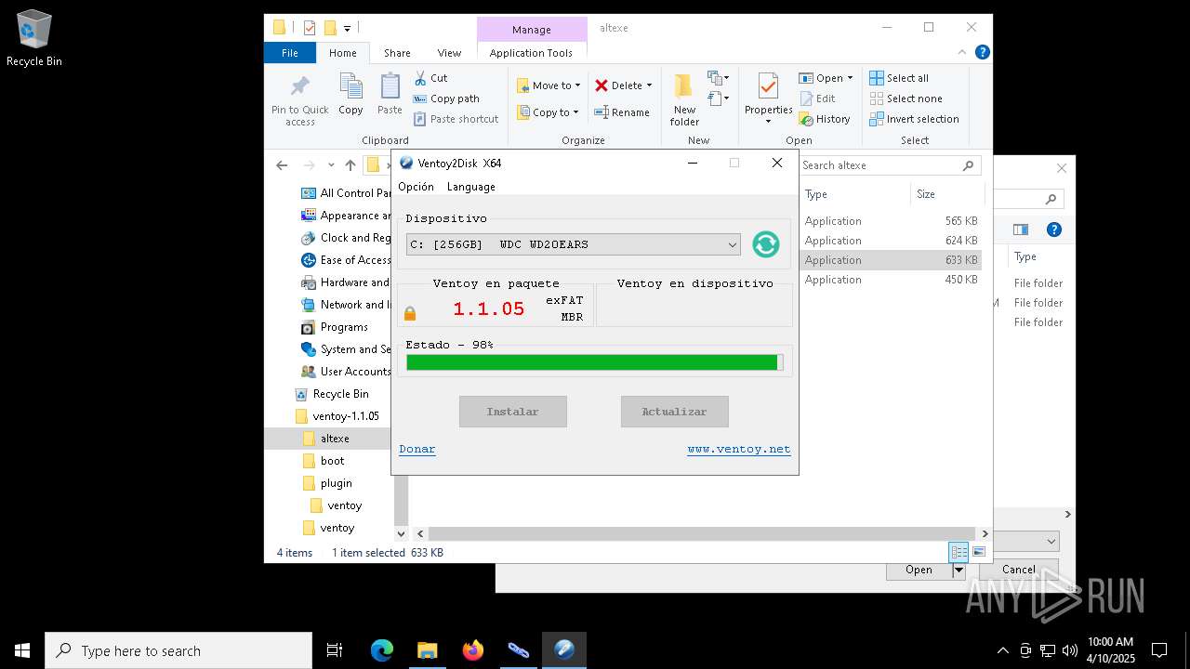Open the Delete dropdown arrow
Viewport: 1190px width, 669px height.
[649, 85]
